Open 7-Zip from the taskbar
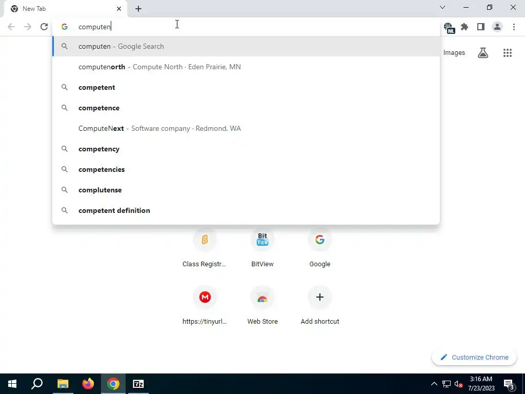 point(138,384)
